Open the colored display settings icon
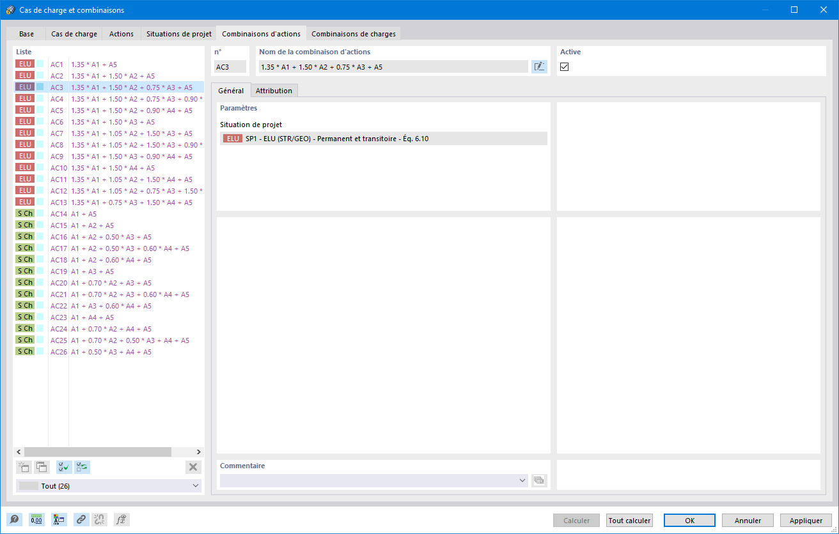Screen dimensions: 839x534 coord(59,520)
